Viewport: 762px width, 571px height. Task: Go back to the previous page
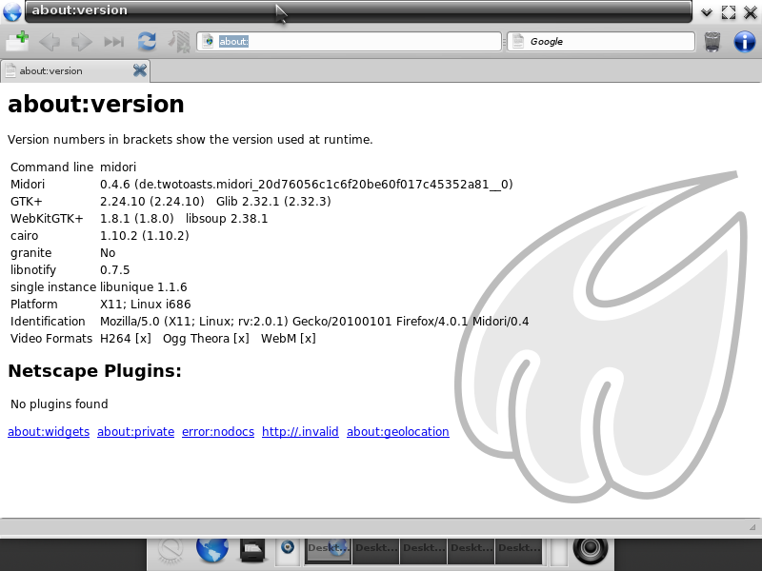[50, 42]
